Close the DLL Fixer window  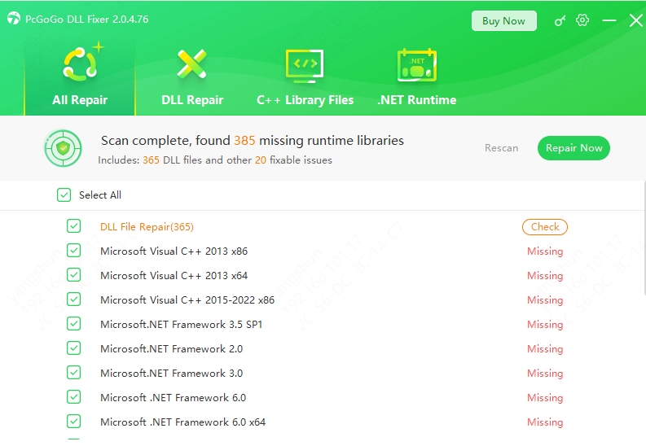pyautogui.click(x=635, y=20)
